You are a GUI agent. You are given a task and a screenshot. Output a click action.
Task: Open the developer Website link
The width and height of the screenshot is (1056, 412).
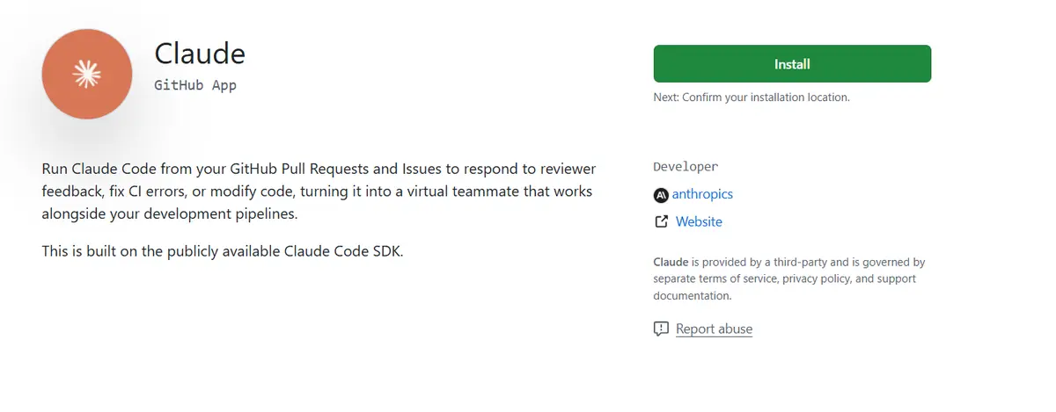coord(699,222)
